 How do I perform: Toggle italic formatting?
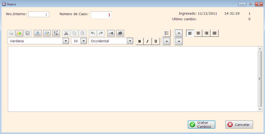click(x=148, y=41)
